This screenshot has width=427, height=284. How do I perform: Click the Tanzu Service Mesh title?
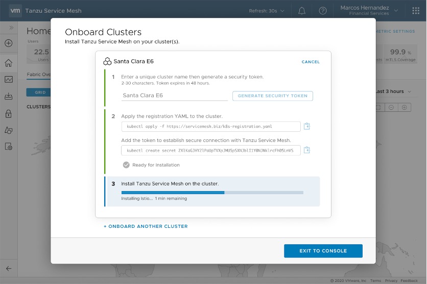click(x=53, y=11)
